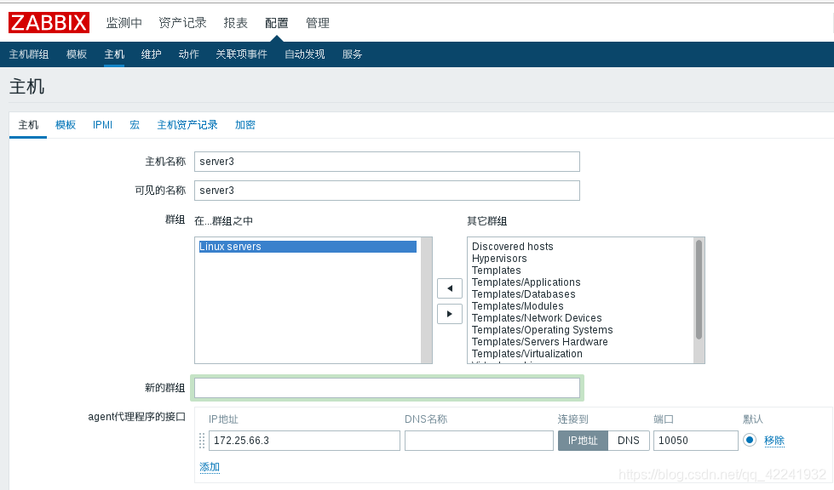Click the ZABBIX logo
Viewport: 834px width, 490px height.
coord(49,22)
